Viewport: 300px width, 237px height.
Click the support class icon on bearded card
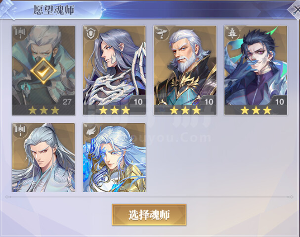161,34
